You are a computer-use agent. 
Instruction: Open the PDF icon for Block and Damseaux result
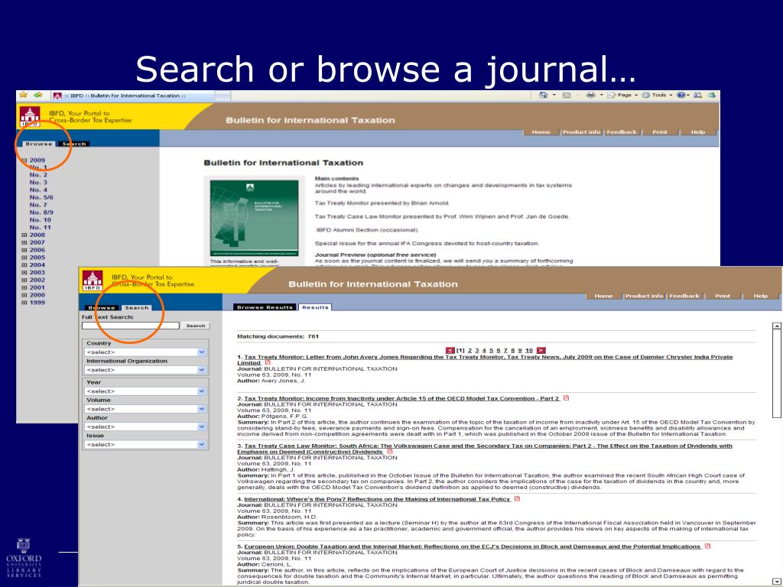[x=707, y=546]
